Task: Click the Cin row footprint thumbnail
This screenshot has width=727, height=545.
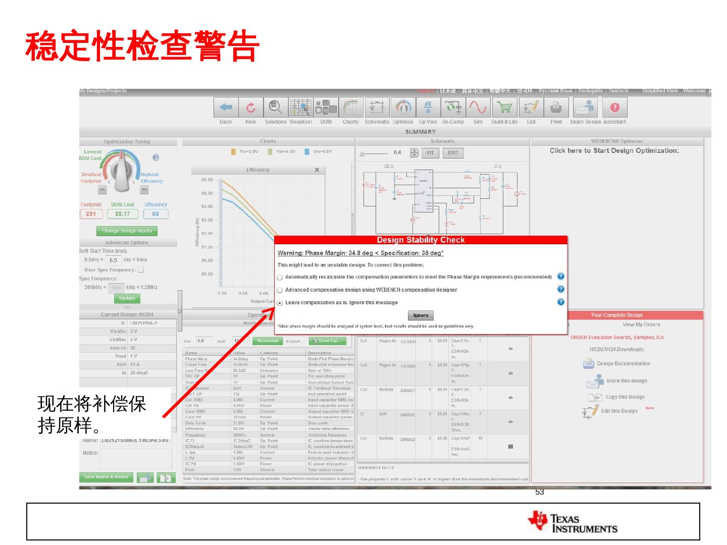Action: click(510, 447)
